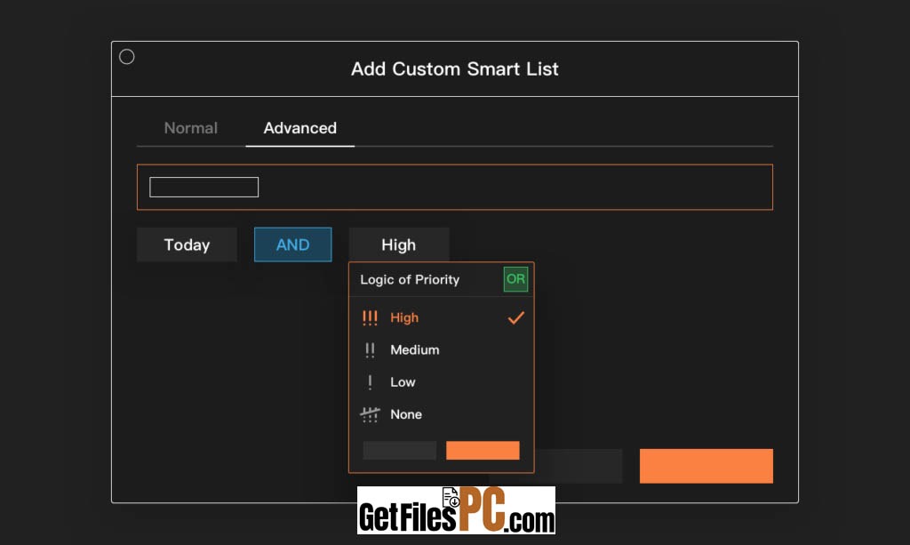The height and width of the screenshot is (545, 910).
Task: Toggle the green OR logic button
Action: click(x=515, y=279)
